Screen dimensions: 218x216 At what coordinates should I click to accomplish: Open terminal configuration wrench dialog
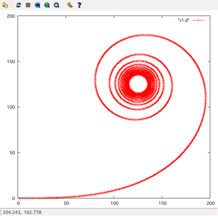point(70,5)
